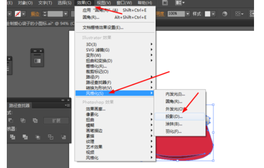The image size is (264, 168).
Task: Click the stroke weight input field
Action: pos(55,14)
